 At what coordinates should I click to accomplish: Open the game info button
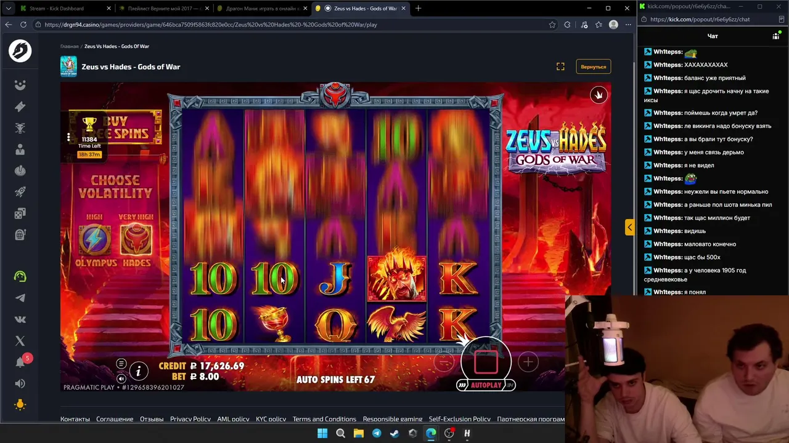click(139, 371)
